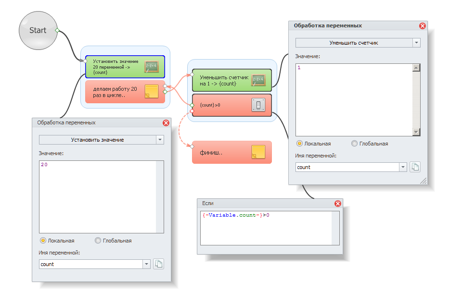Screen dimensions: 462x304
Task: Close the 'Уменьшить счетчик' variable processing window
Action: click(x=422, y=26)
